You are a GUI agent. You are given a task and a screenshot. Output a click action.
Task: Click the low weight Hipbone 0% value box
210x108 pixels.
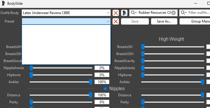tap(102, 75)
